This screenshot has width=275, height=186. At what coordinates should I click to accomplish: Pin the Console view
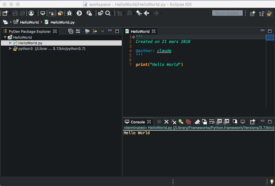pyautogui.click(x=235, y=122)
